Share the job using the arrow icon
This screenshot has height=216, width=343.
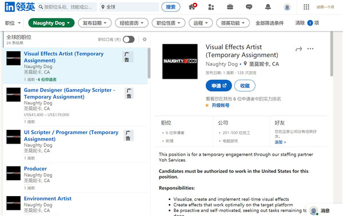click(298, 49)
